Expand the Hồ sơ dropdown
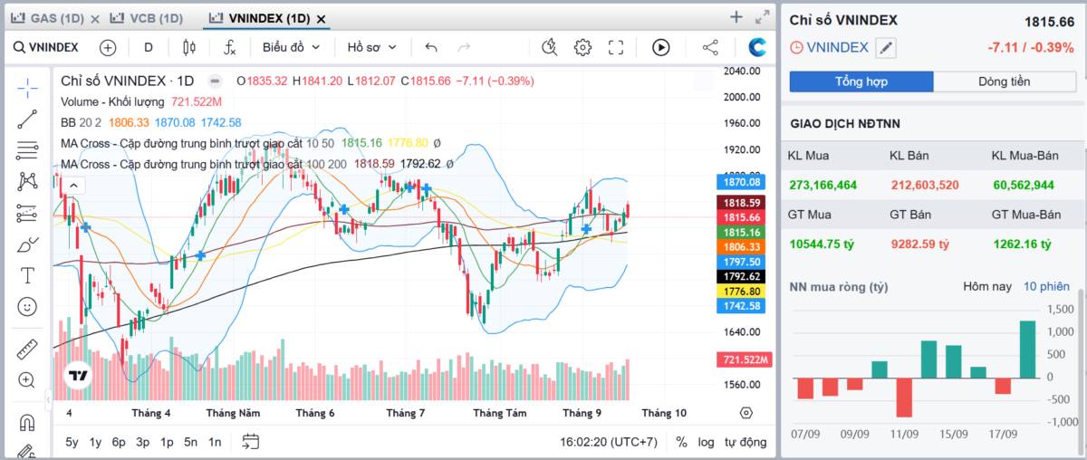 click(x=370, y=47)
